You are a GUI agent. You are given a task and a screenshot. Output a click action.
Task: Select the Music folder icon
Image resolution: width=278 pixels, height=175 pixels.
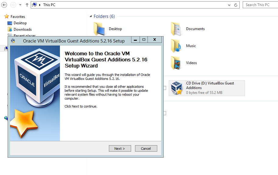[x=176, y=46]
